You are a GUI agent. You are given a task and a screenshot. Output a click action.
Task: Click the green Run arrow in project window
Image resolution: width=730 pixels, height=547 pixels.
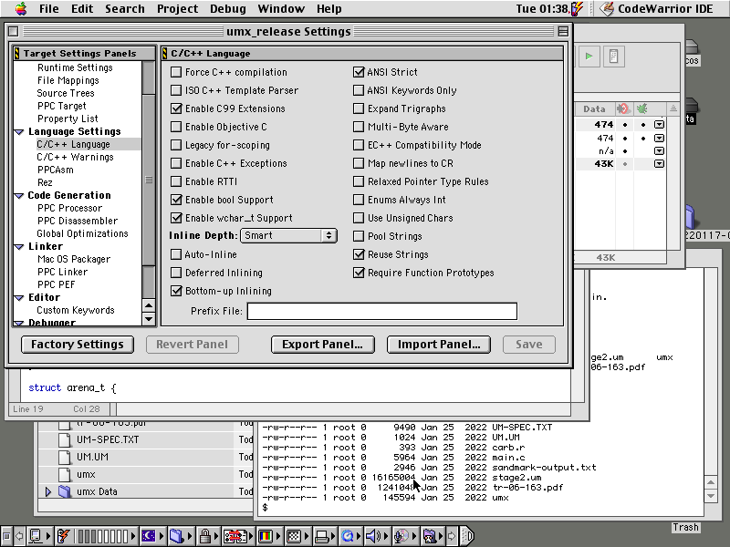(589, 57)
